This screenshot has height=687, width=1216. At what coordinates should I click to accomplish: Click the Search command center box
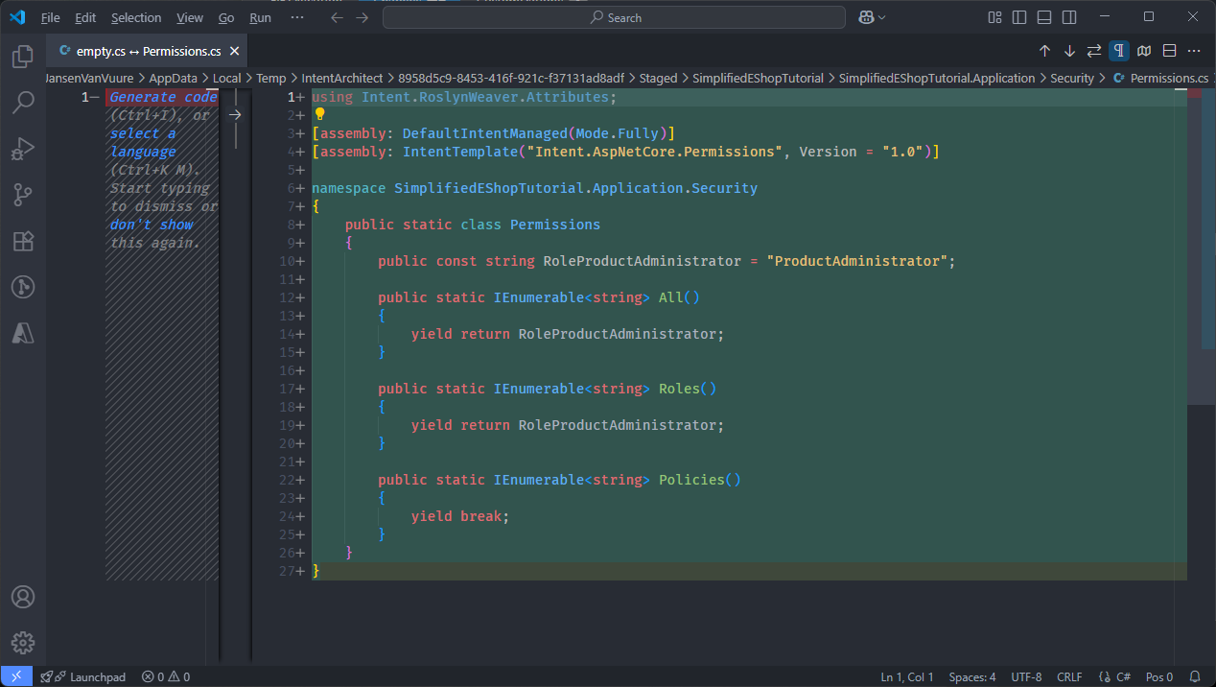(615, 17)
